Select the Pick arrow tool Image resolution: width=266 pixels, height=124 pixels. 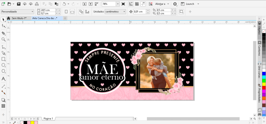[3, 20]
